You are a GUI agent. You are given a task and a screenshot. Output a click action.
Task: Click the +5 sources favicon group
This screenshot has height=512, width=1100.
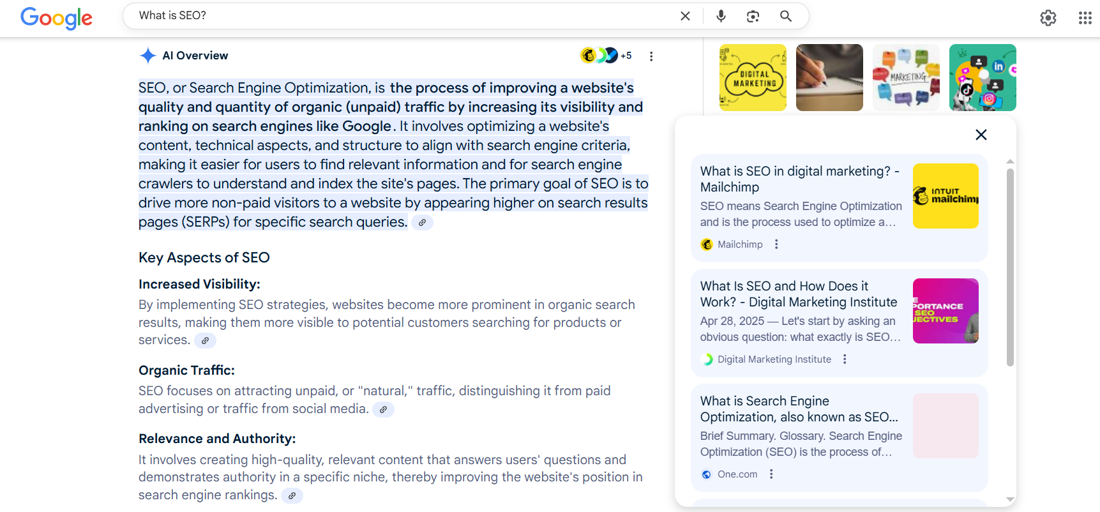pos(606,56)
